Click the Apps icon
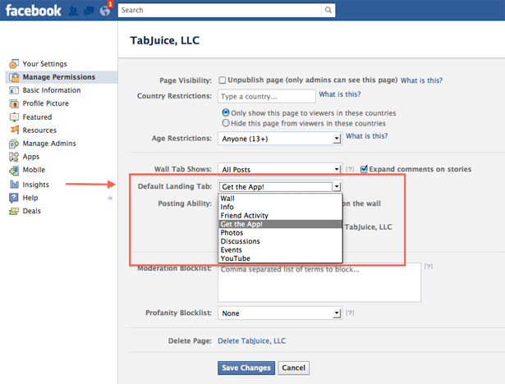Viewport: 505px width, 384px height. tap(14, 157)
